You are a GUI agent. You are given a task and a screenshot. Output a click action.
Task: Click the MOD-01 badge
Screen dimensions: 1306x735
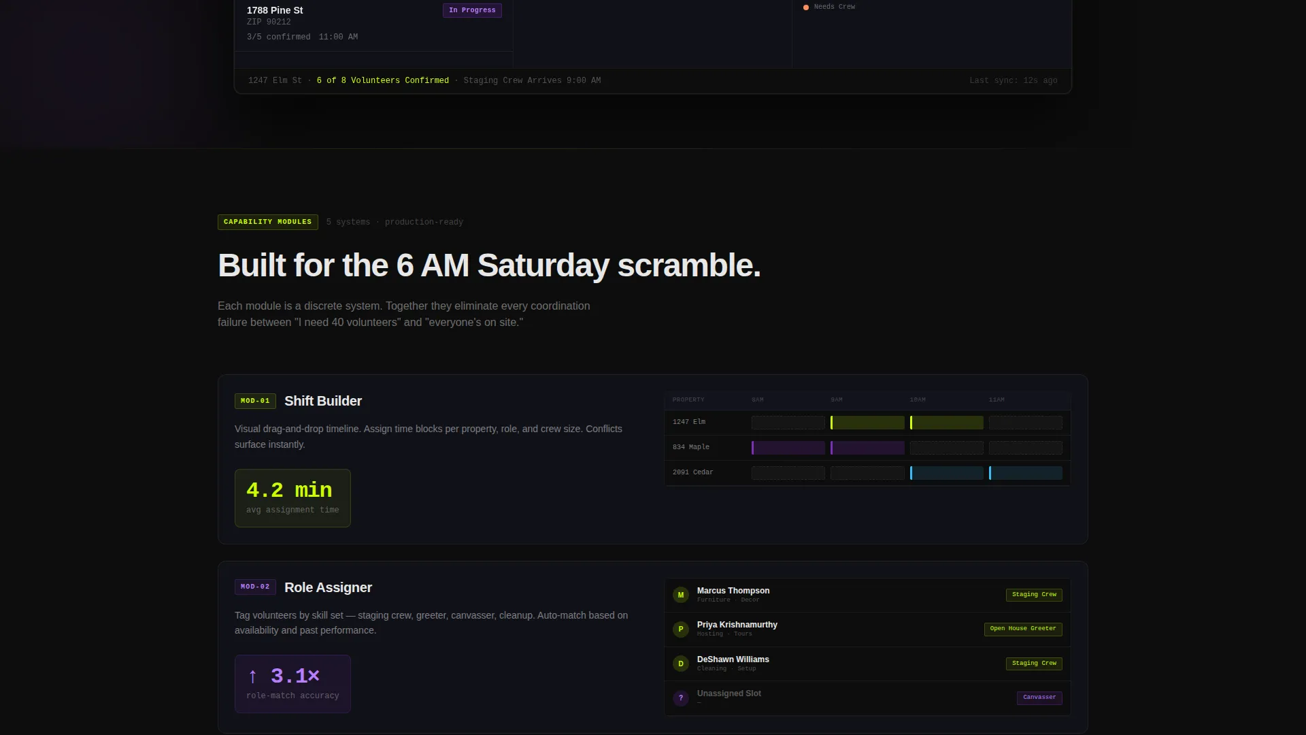tap(255, 401)
